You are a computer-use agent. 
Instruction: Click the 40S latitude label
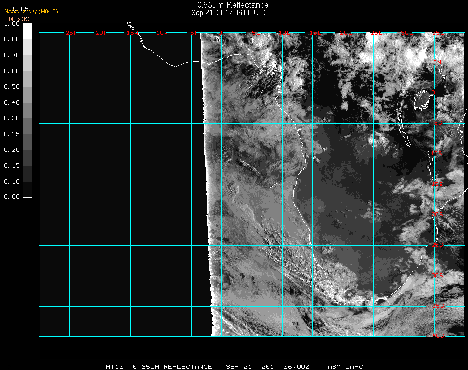[x=438, y=336]
